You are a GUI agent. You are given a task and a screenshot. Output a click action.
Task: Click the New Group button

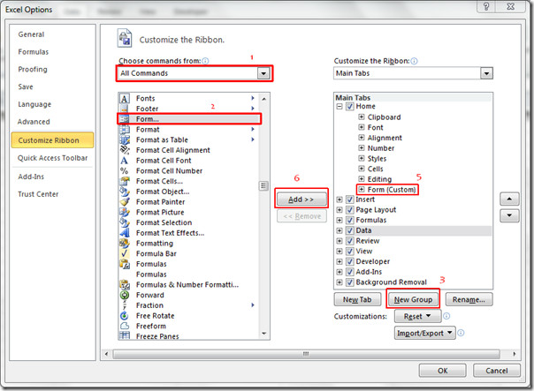coord(413,299)
